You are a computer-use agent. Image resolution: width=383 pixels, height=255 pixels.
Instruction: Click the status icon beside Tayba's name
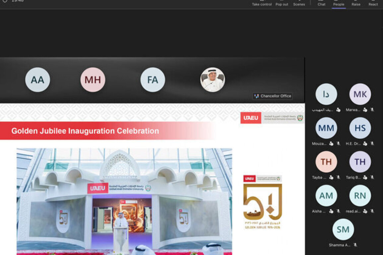pos(331,178)
